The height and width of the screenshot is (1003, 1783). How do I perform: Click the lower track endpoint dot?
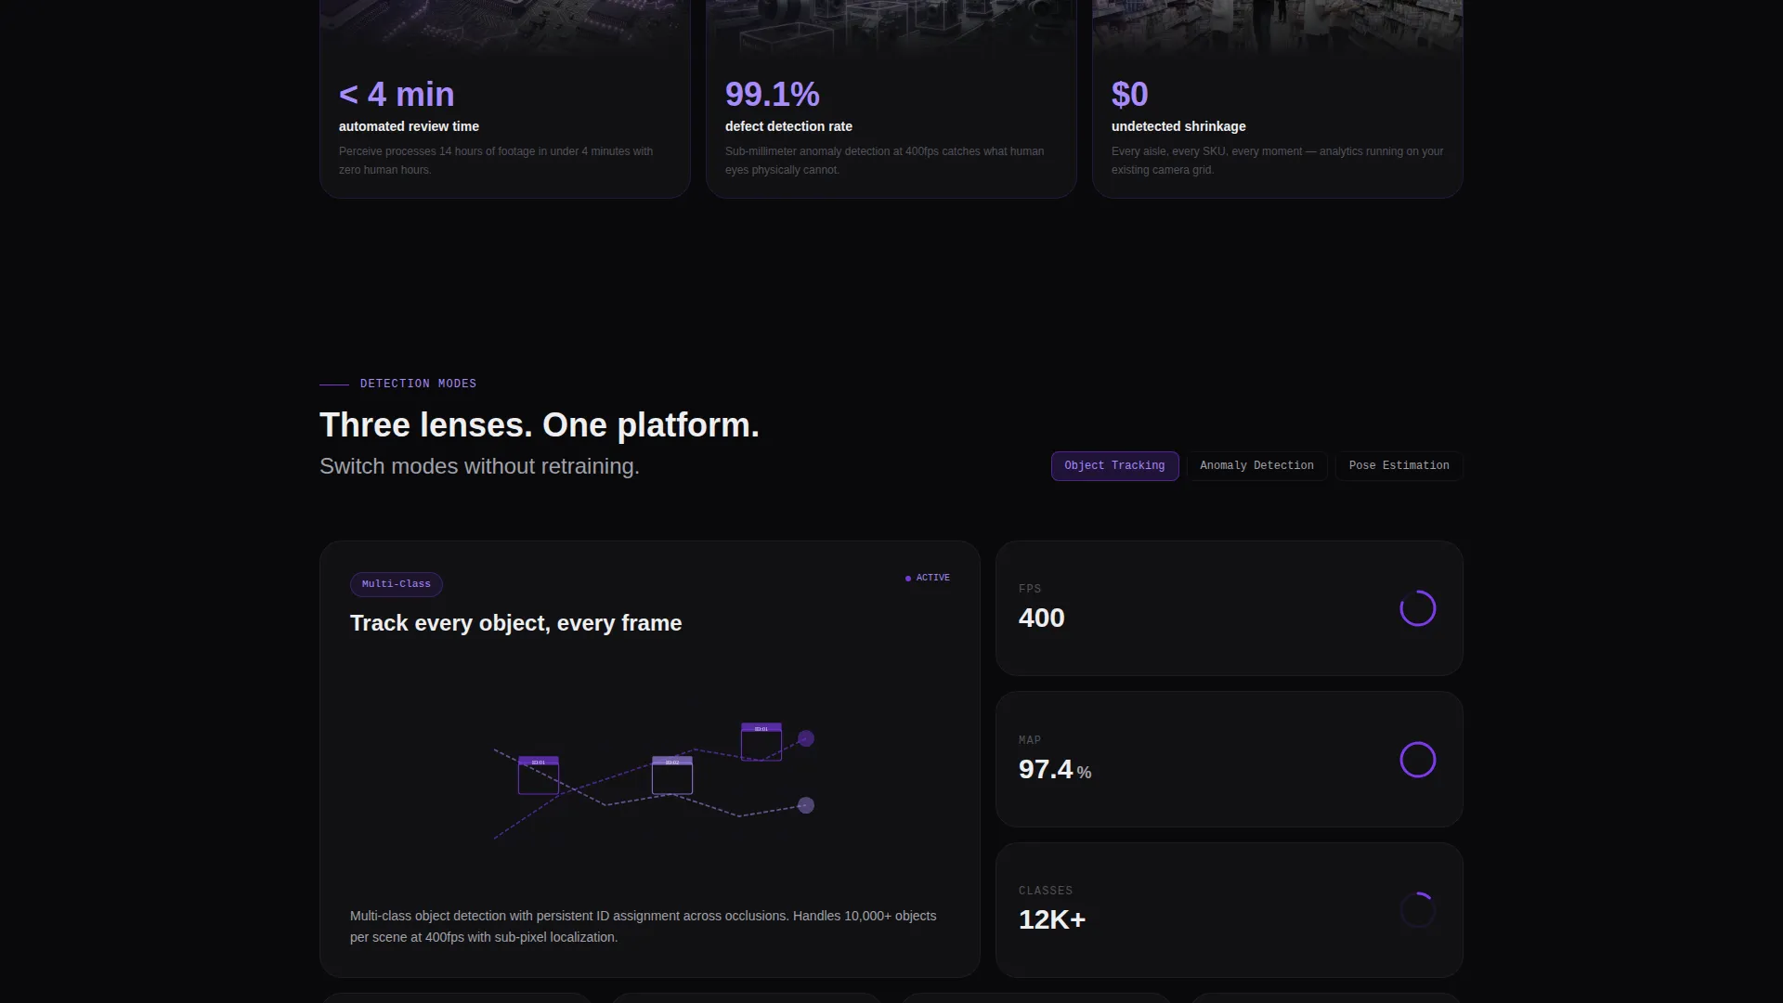pyautogui.click(x=806, y=805)
